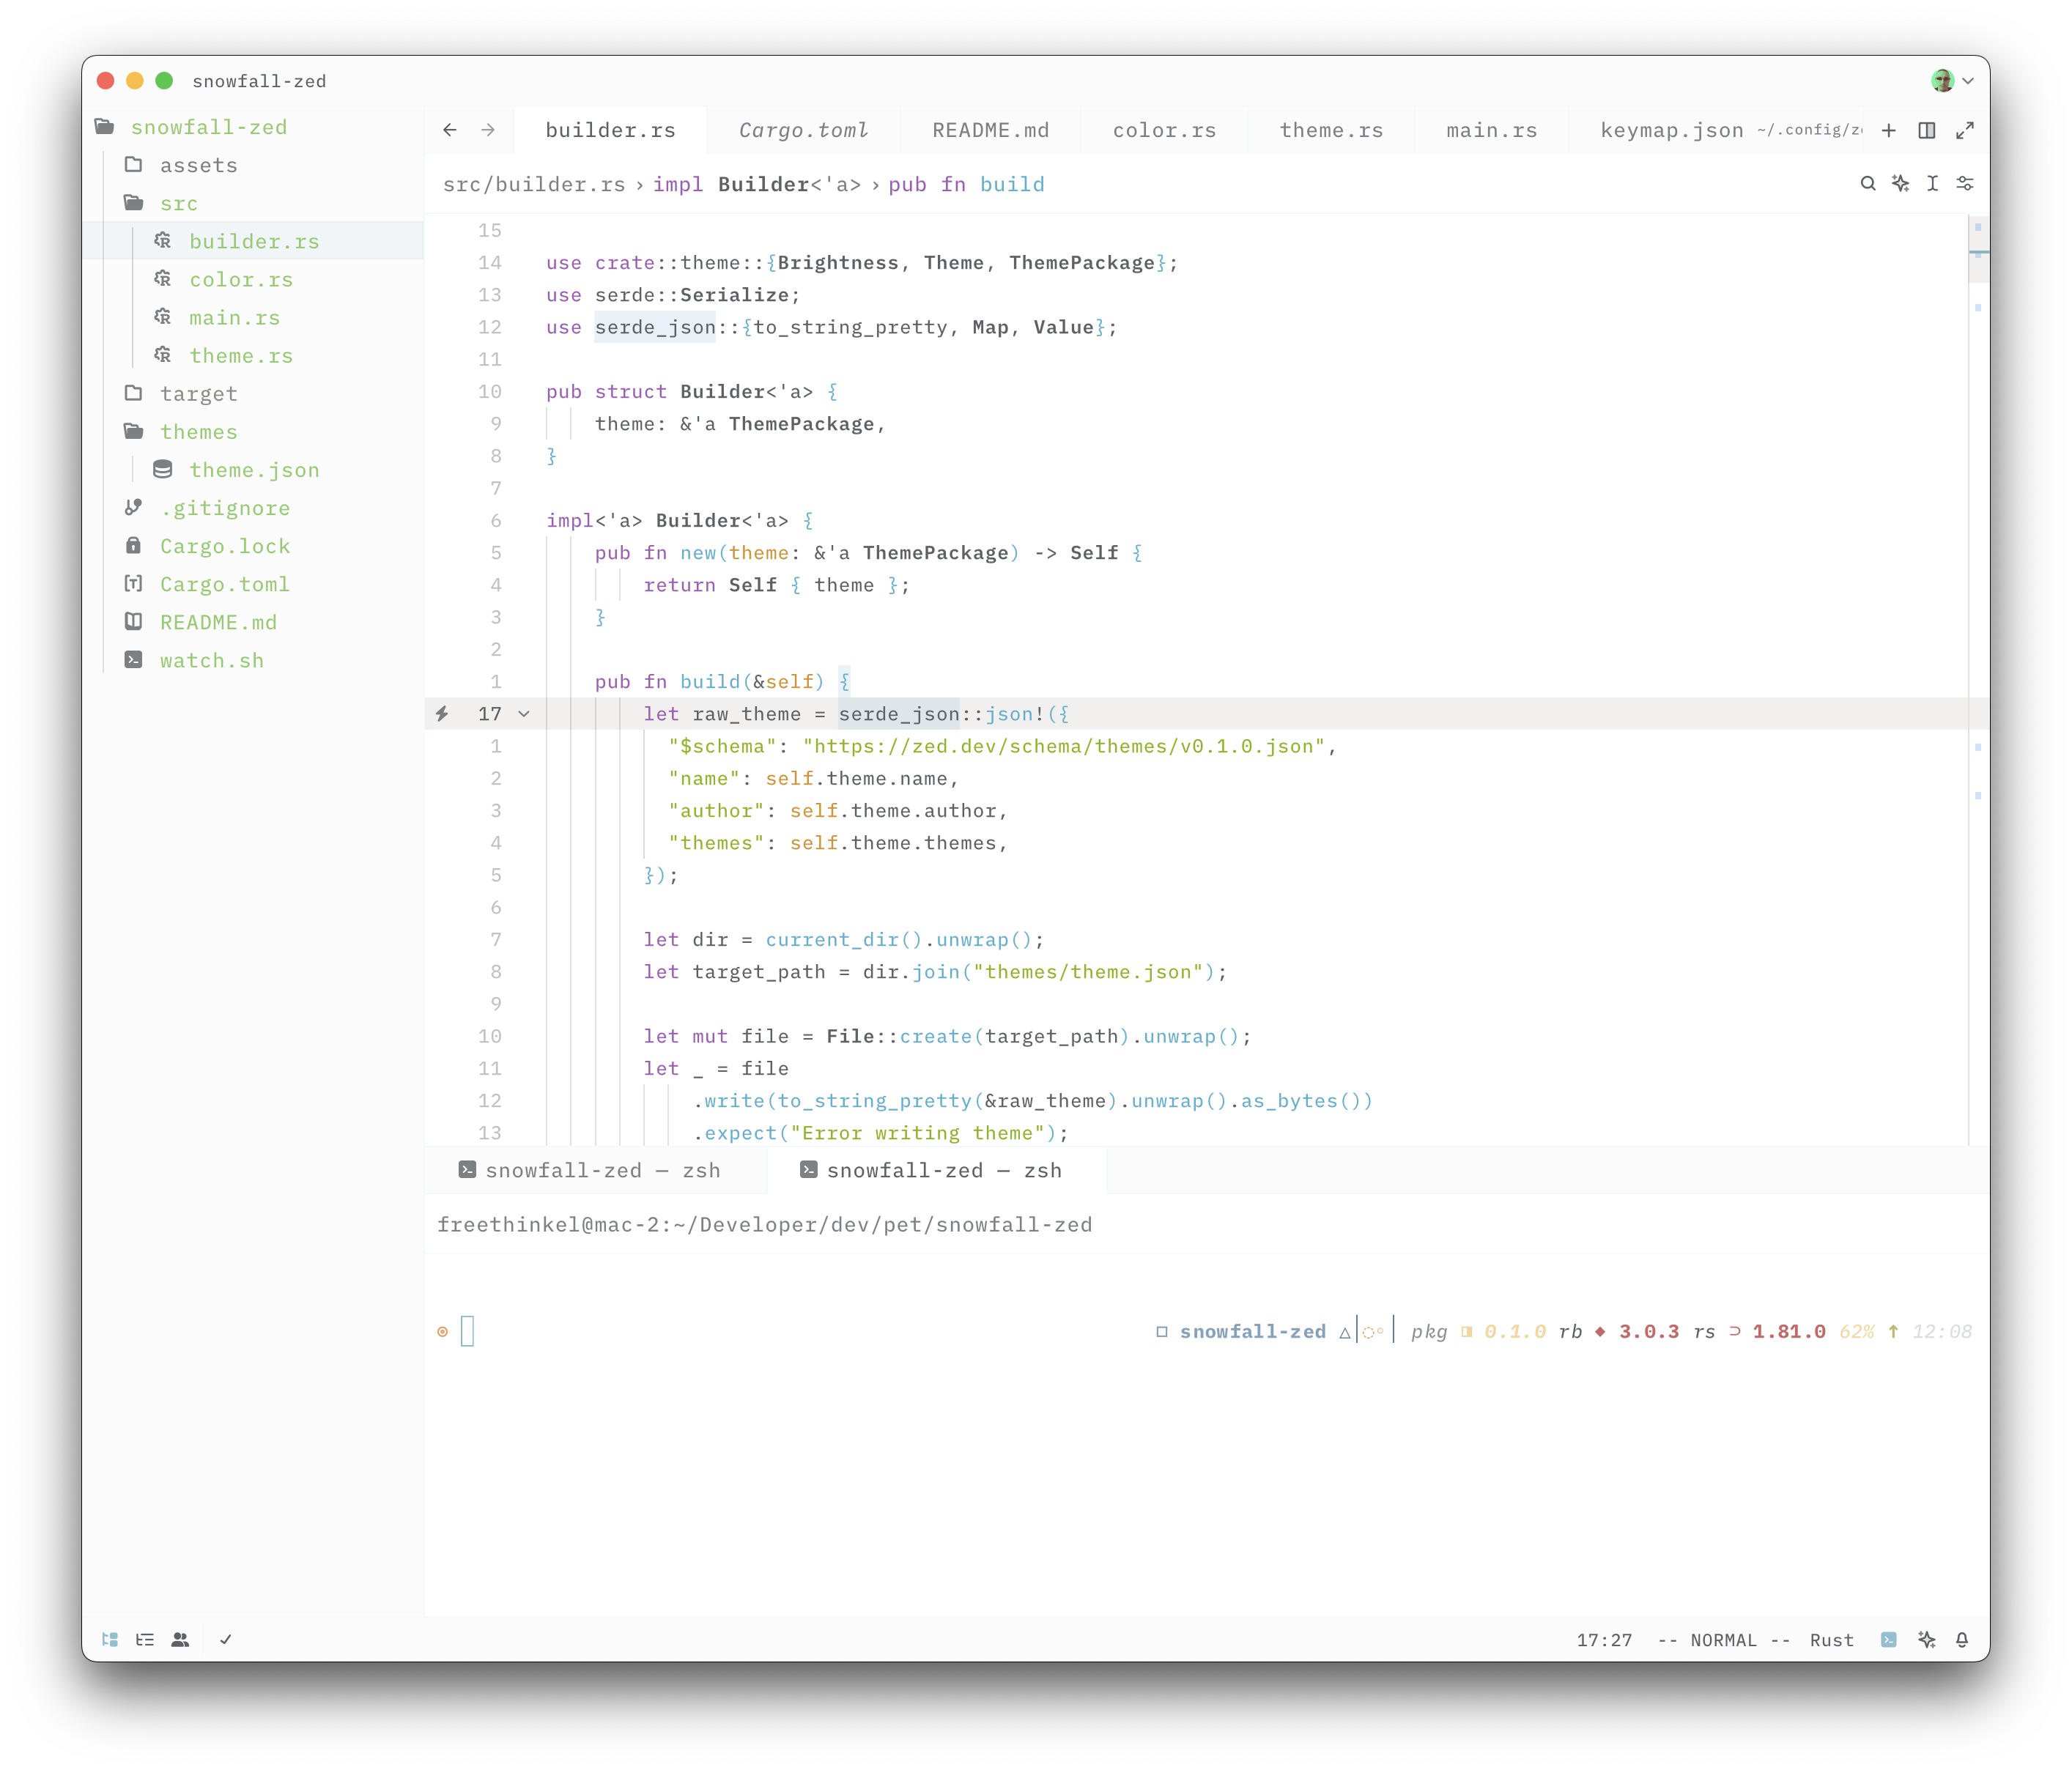Open buffer search magnifier in editor toolbar

(1868, 184)
